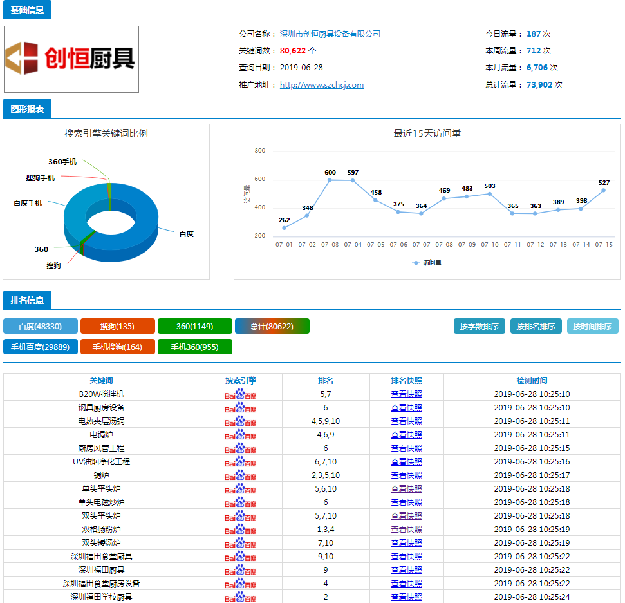Switch to the 搜狗(135) filter tab
Image resolution: width=625 pixels, height=603 pixels.
click(117, 326)
